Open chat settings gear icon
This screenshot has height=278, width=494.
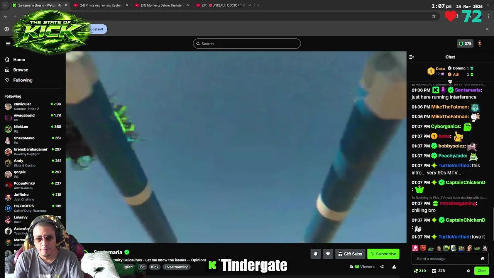click(x=468, y=271)
